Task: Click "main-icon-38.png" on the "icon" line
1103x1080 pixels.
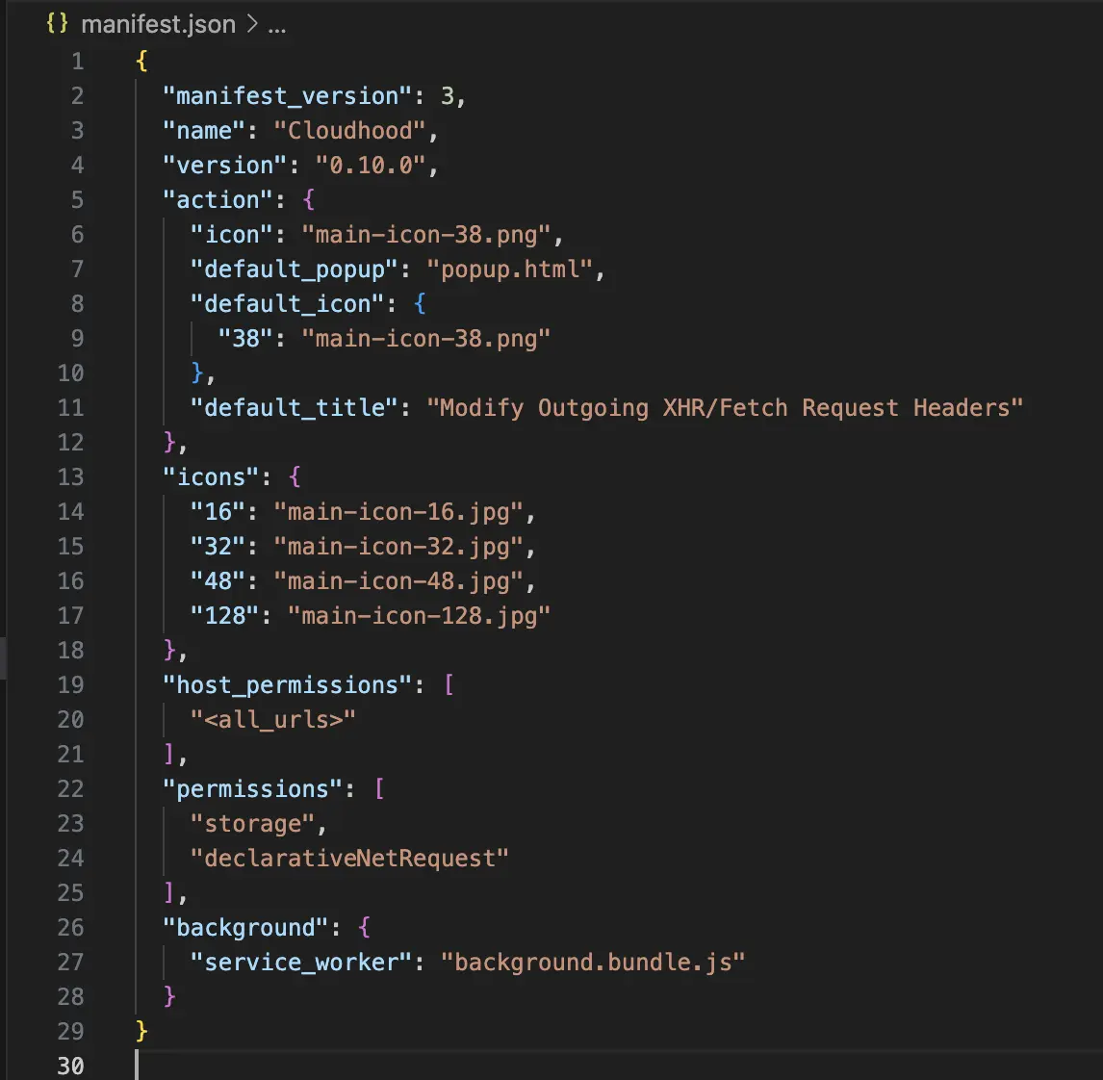Action: [x=425, y=234]
